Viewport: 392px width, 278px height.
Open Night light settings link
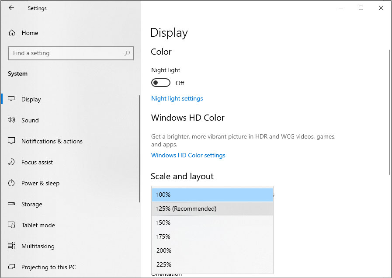[x=177, y=98]
